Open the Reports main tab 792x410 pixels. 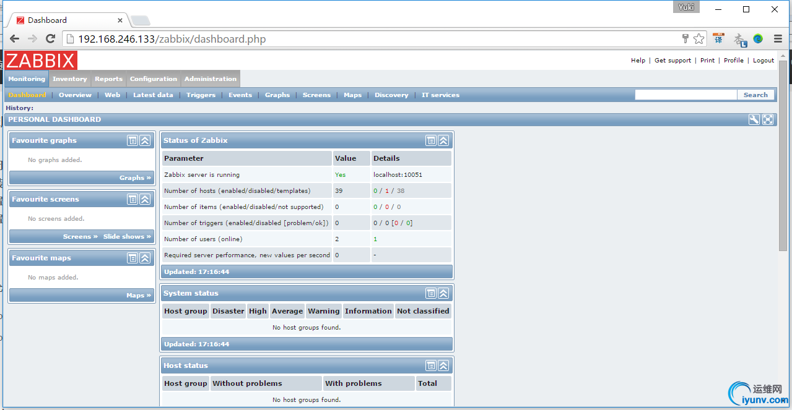coord(108,79)
